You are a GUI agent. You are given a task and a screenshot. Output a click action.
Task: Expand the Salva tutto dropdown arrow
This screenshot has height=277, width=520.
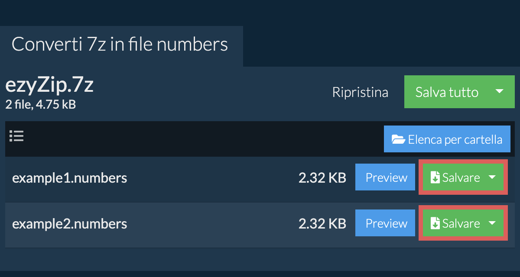pos(499,92)
